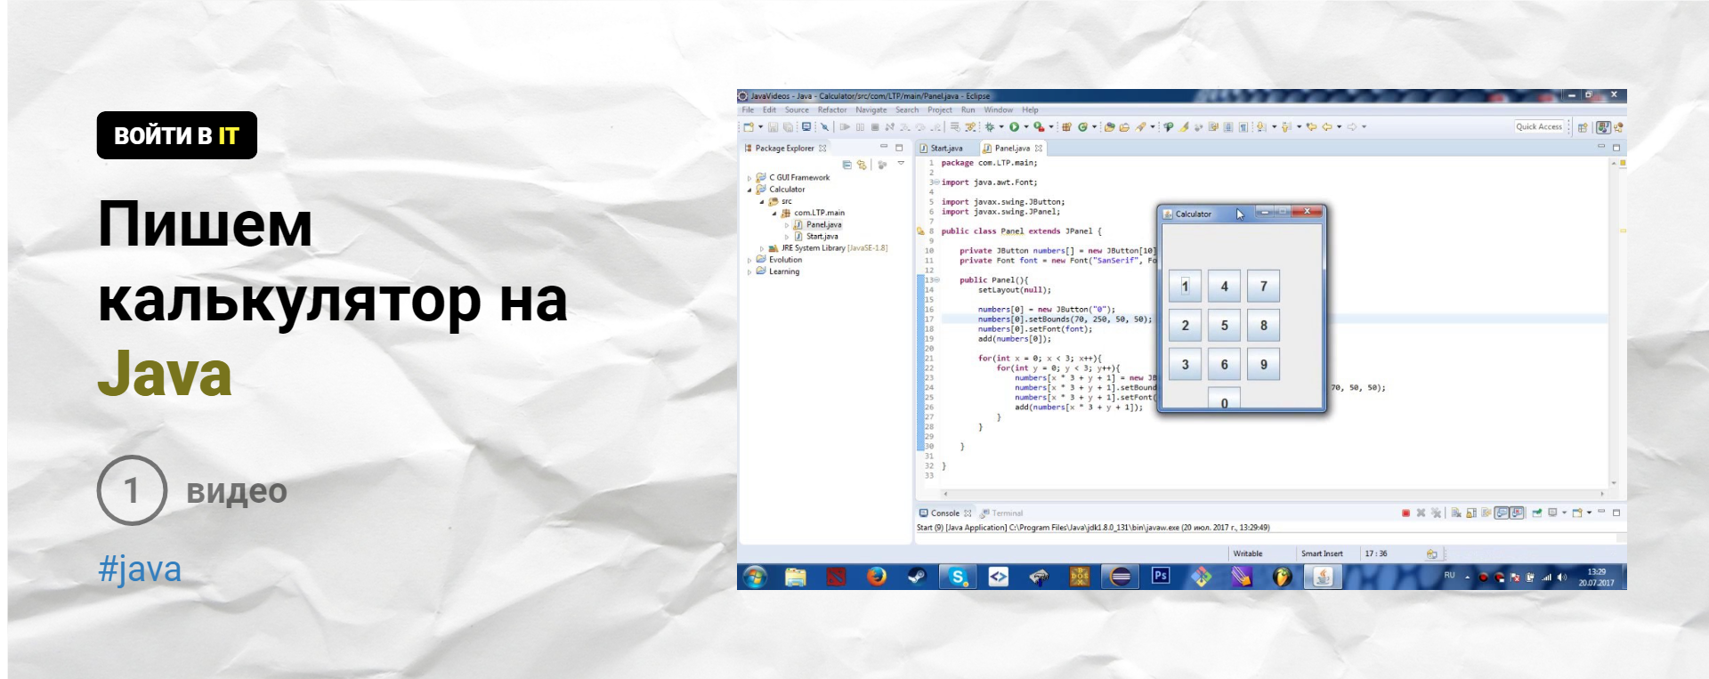Click calculator button 7
Image resolution: width=1709 pixels, height=679 pixels.
pyautogui.click(x=1263, y=287)
